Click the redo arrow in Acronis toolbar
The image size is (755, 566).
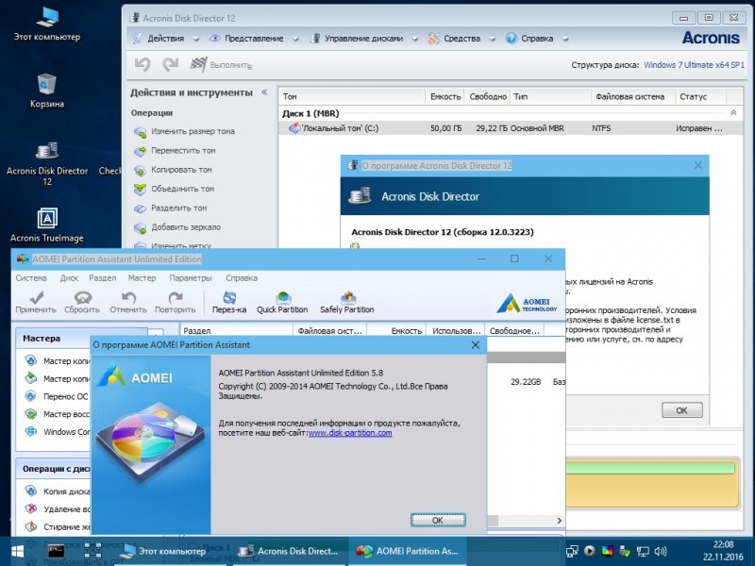point(171,64)
